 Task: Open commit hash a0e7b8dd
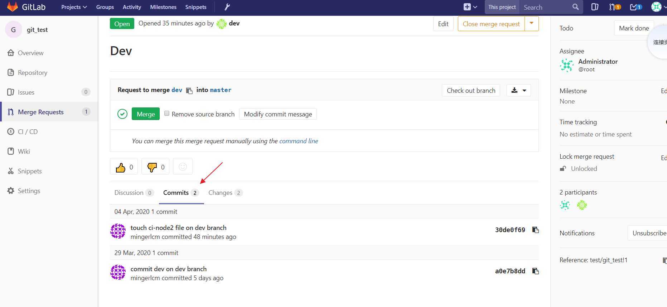510,271
